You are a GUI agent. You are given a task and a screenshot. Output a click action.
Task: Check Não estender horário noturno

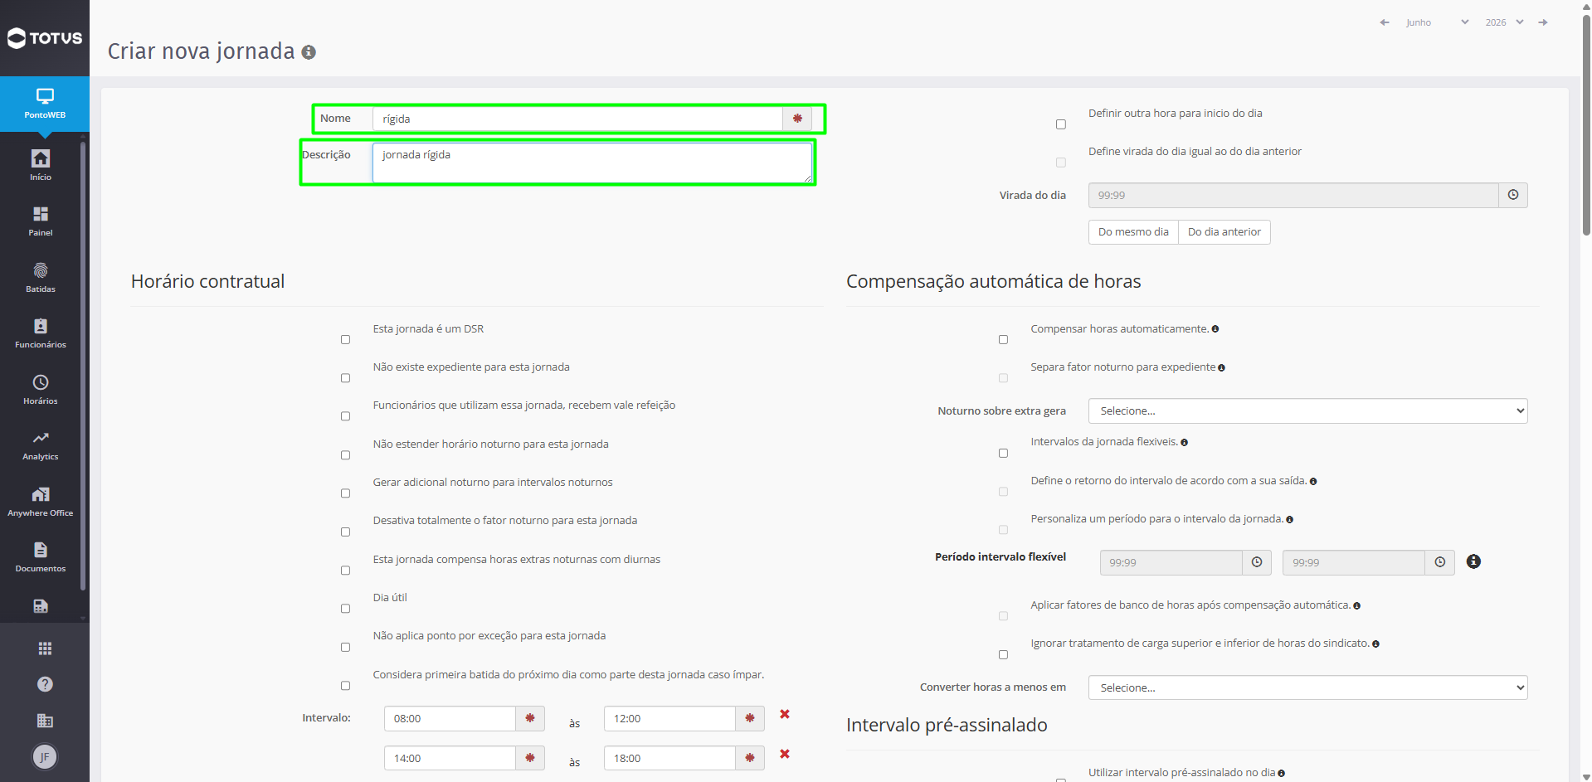click(x=345, y=455)
